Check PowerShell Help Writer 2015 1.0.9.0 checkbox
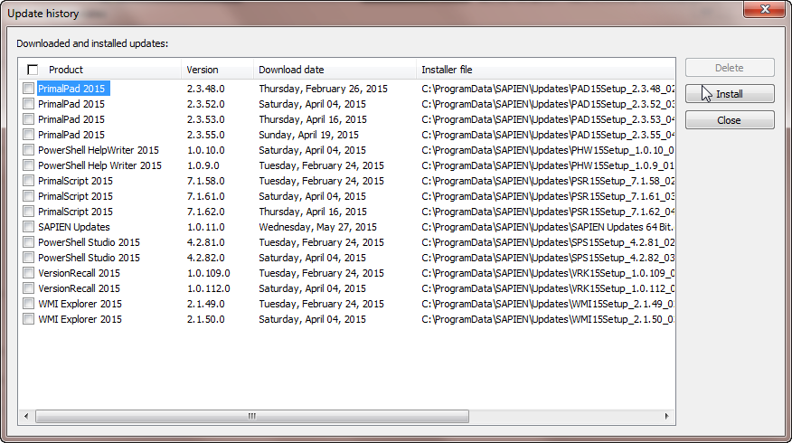 point(28,165)
